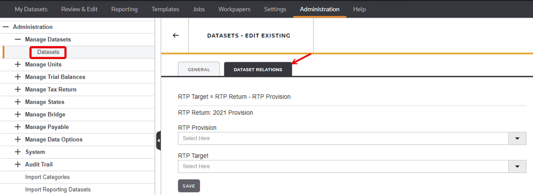Select the Datasets tree item
The image size is (533, 195).
[48, 52]
